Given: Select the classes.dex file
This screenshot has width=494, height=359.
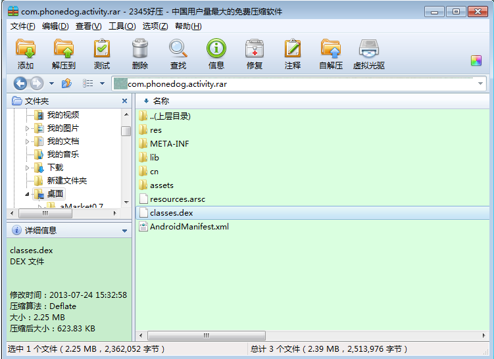Looking at the screenshot, I should coord(312,213).
